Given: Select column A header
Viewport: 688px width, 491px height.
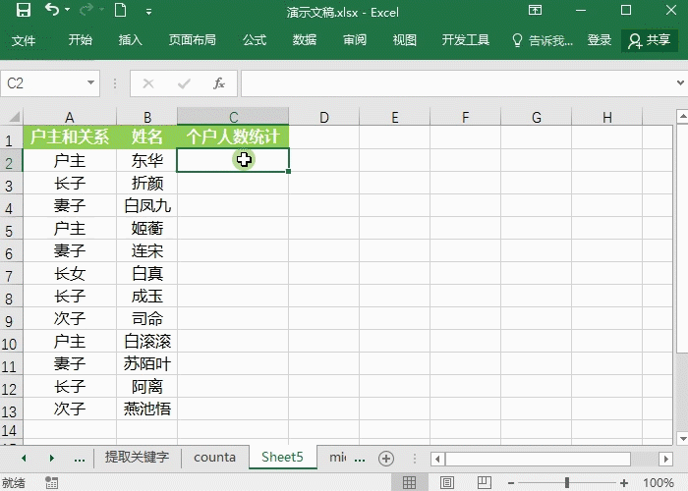Looking at the screenshot, I should pos(70,117).
